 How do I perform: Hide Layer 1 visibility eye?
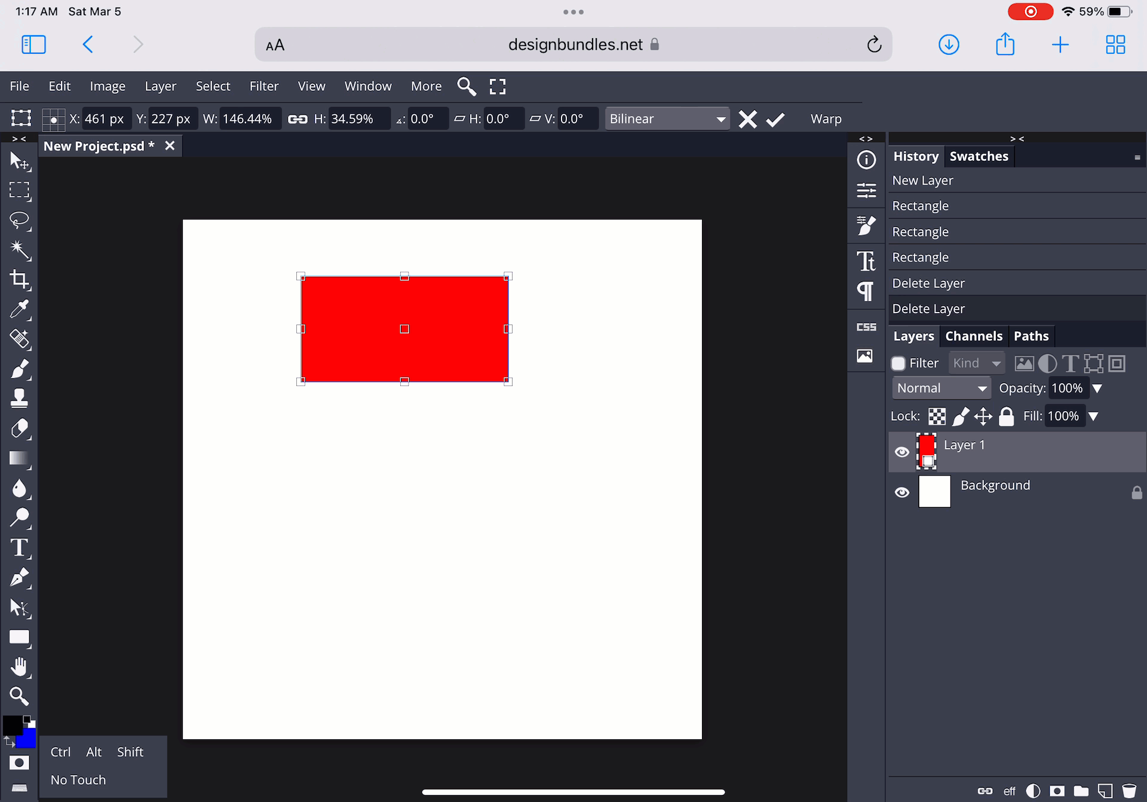[x=901, y=452]
